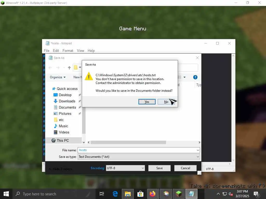This screenshot has width=266, height=199.
Task: Open Microsoft Store from the taskbar
Action: coord(140,194)
